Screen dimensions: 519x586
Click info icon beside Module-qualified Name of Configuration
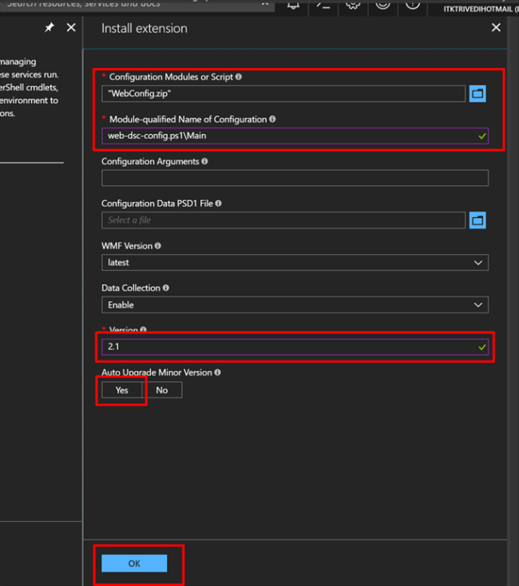[273, 119]
